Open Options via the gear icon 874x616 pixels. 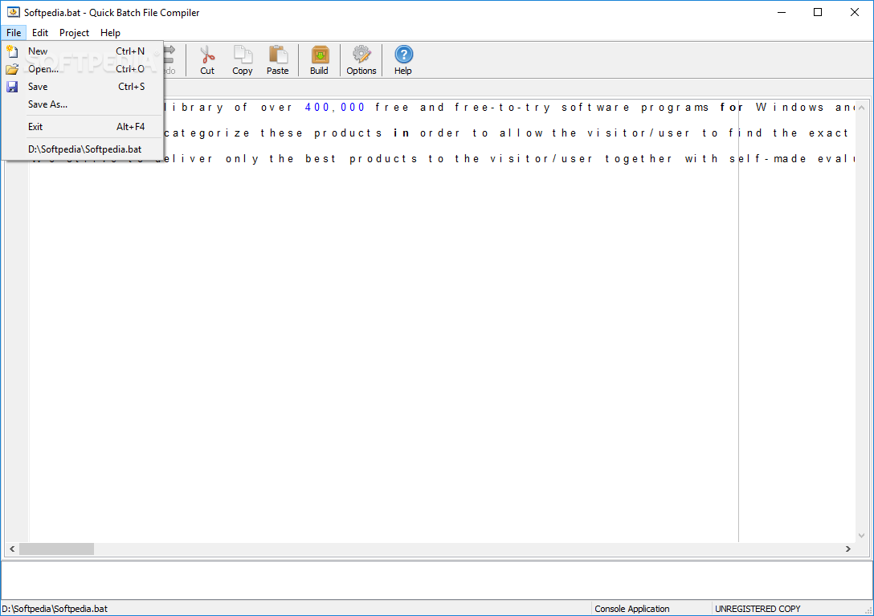coord(361,55)
